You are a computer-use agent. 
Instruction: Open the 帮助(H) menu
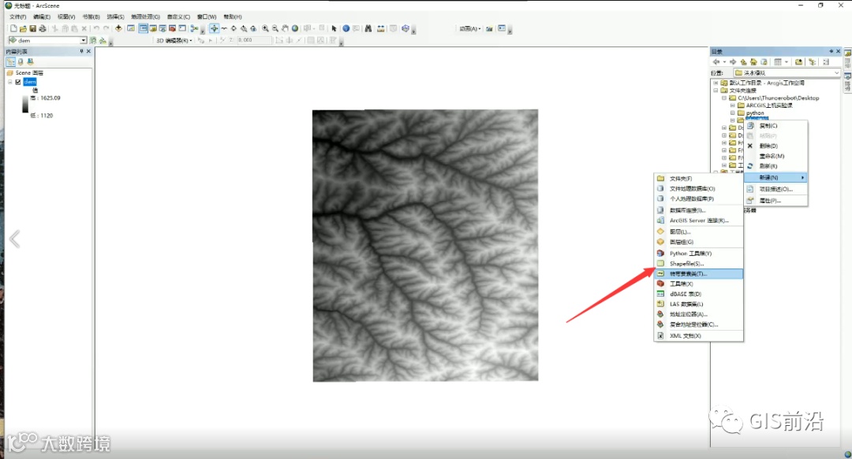(233, 17)
